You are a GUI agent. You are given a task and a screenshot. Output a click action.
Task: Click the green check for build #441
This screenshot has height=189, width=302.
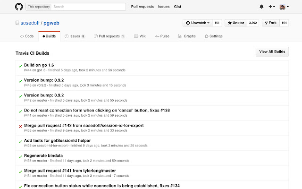pyautogui.click(x=20, y=112)
